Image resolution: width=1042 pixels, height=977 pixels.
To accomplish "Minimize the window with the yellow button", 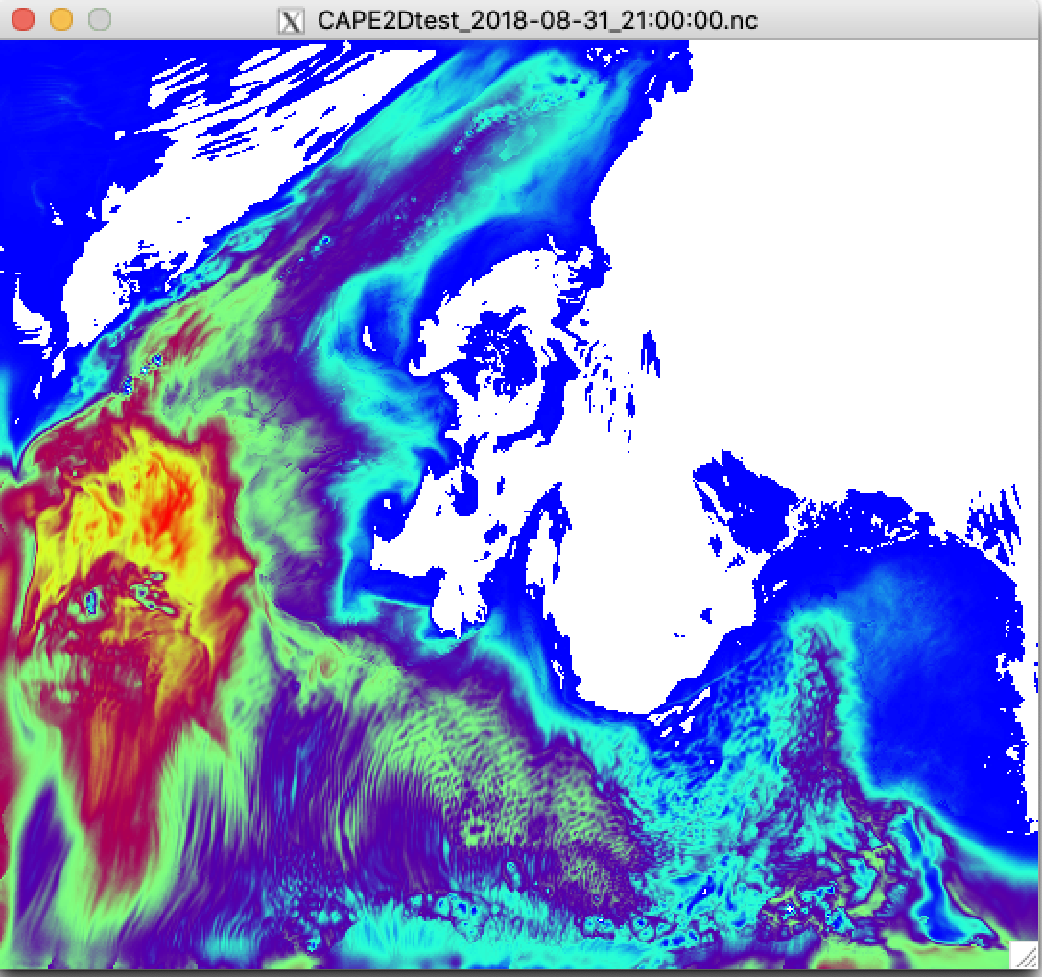I will point(60,19).
